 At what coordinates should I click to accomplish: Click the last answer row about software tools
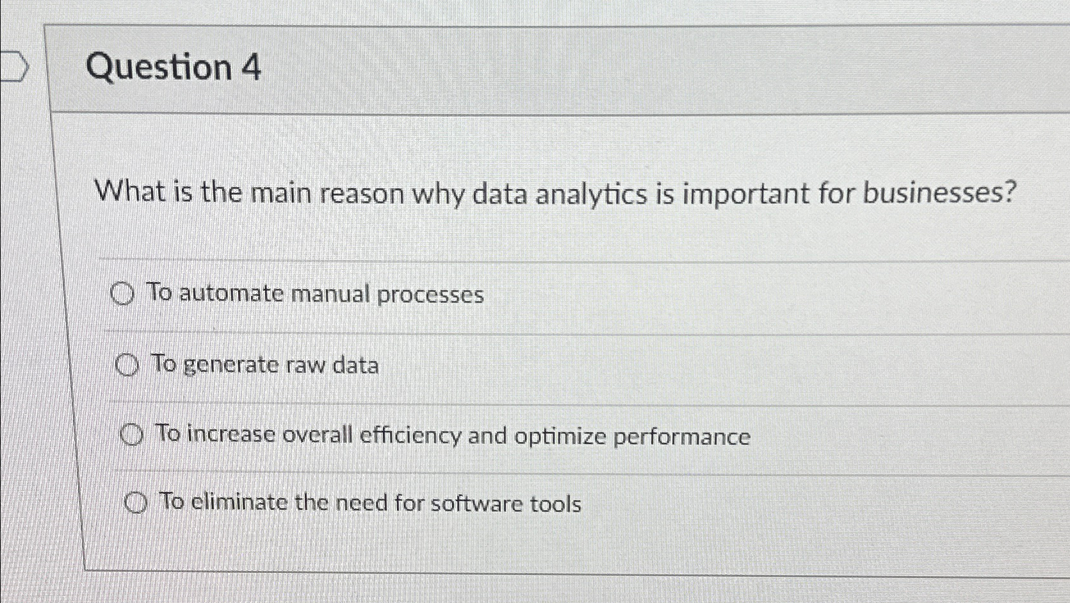coord(370,504)
